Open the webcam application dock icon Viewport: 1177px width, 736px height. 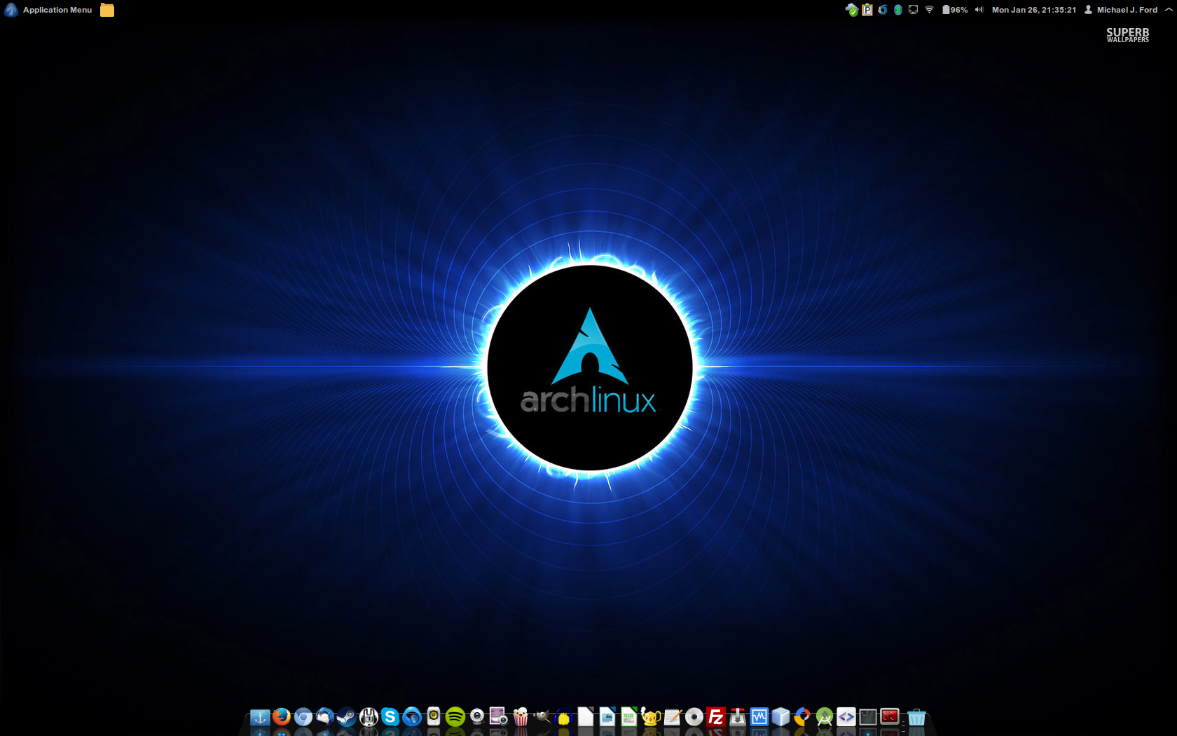coord(477,717)
